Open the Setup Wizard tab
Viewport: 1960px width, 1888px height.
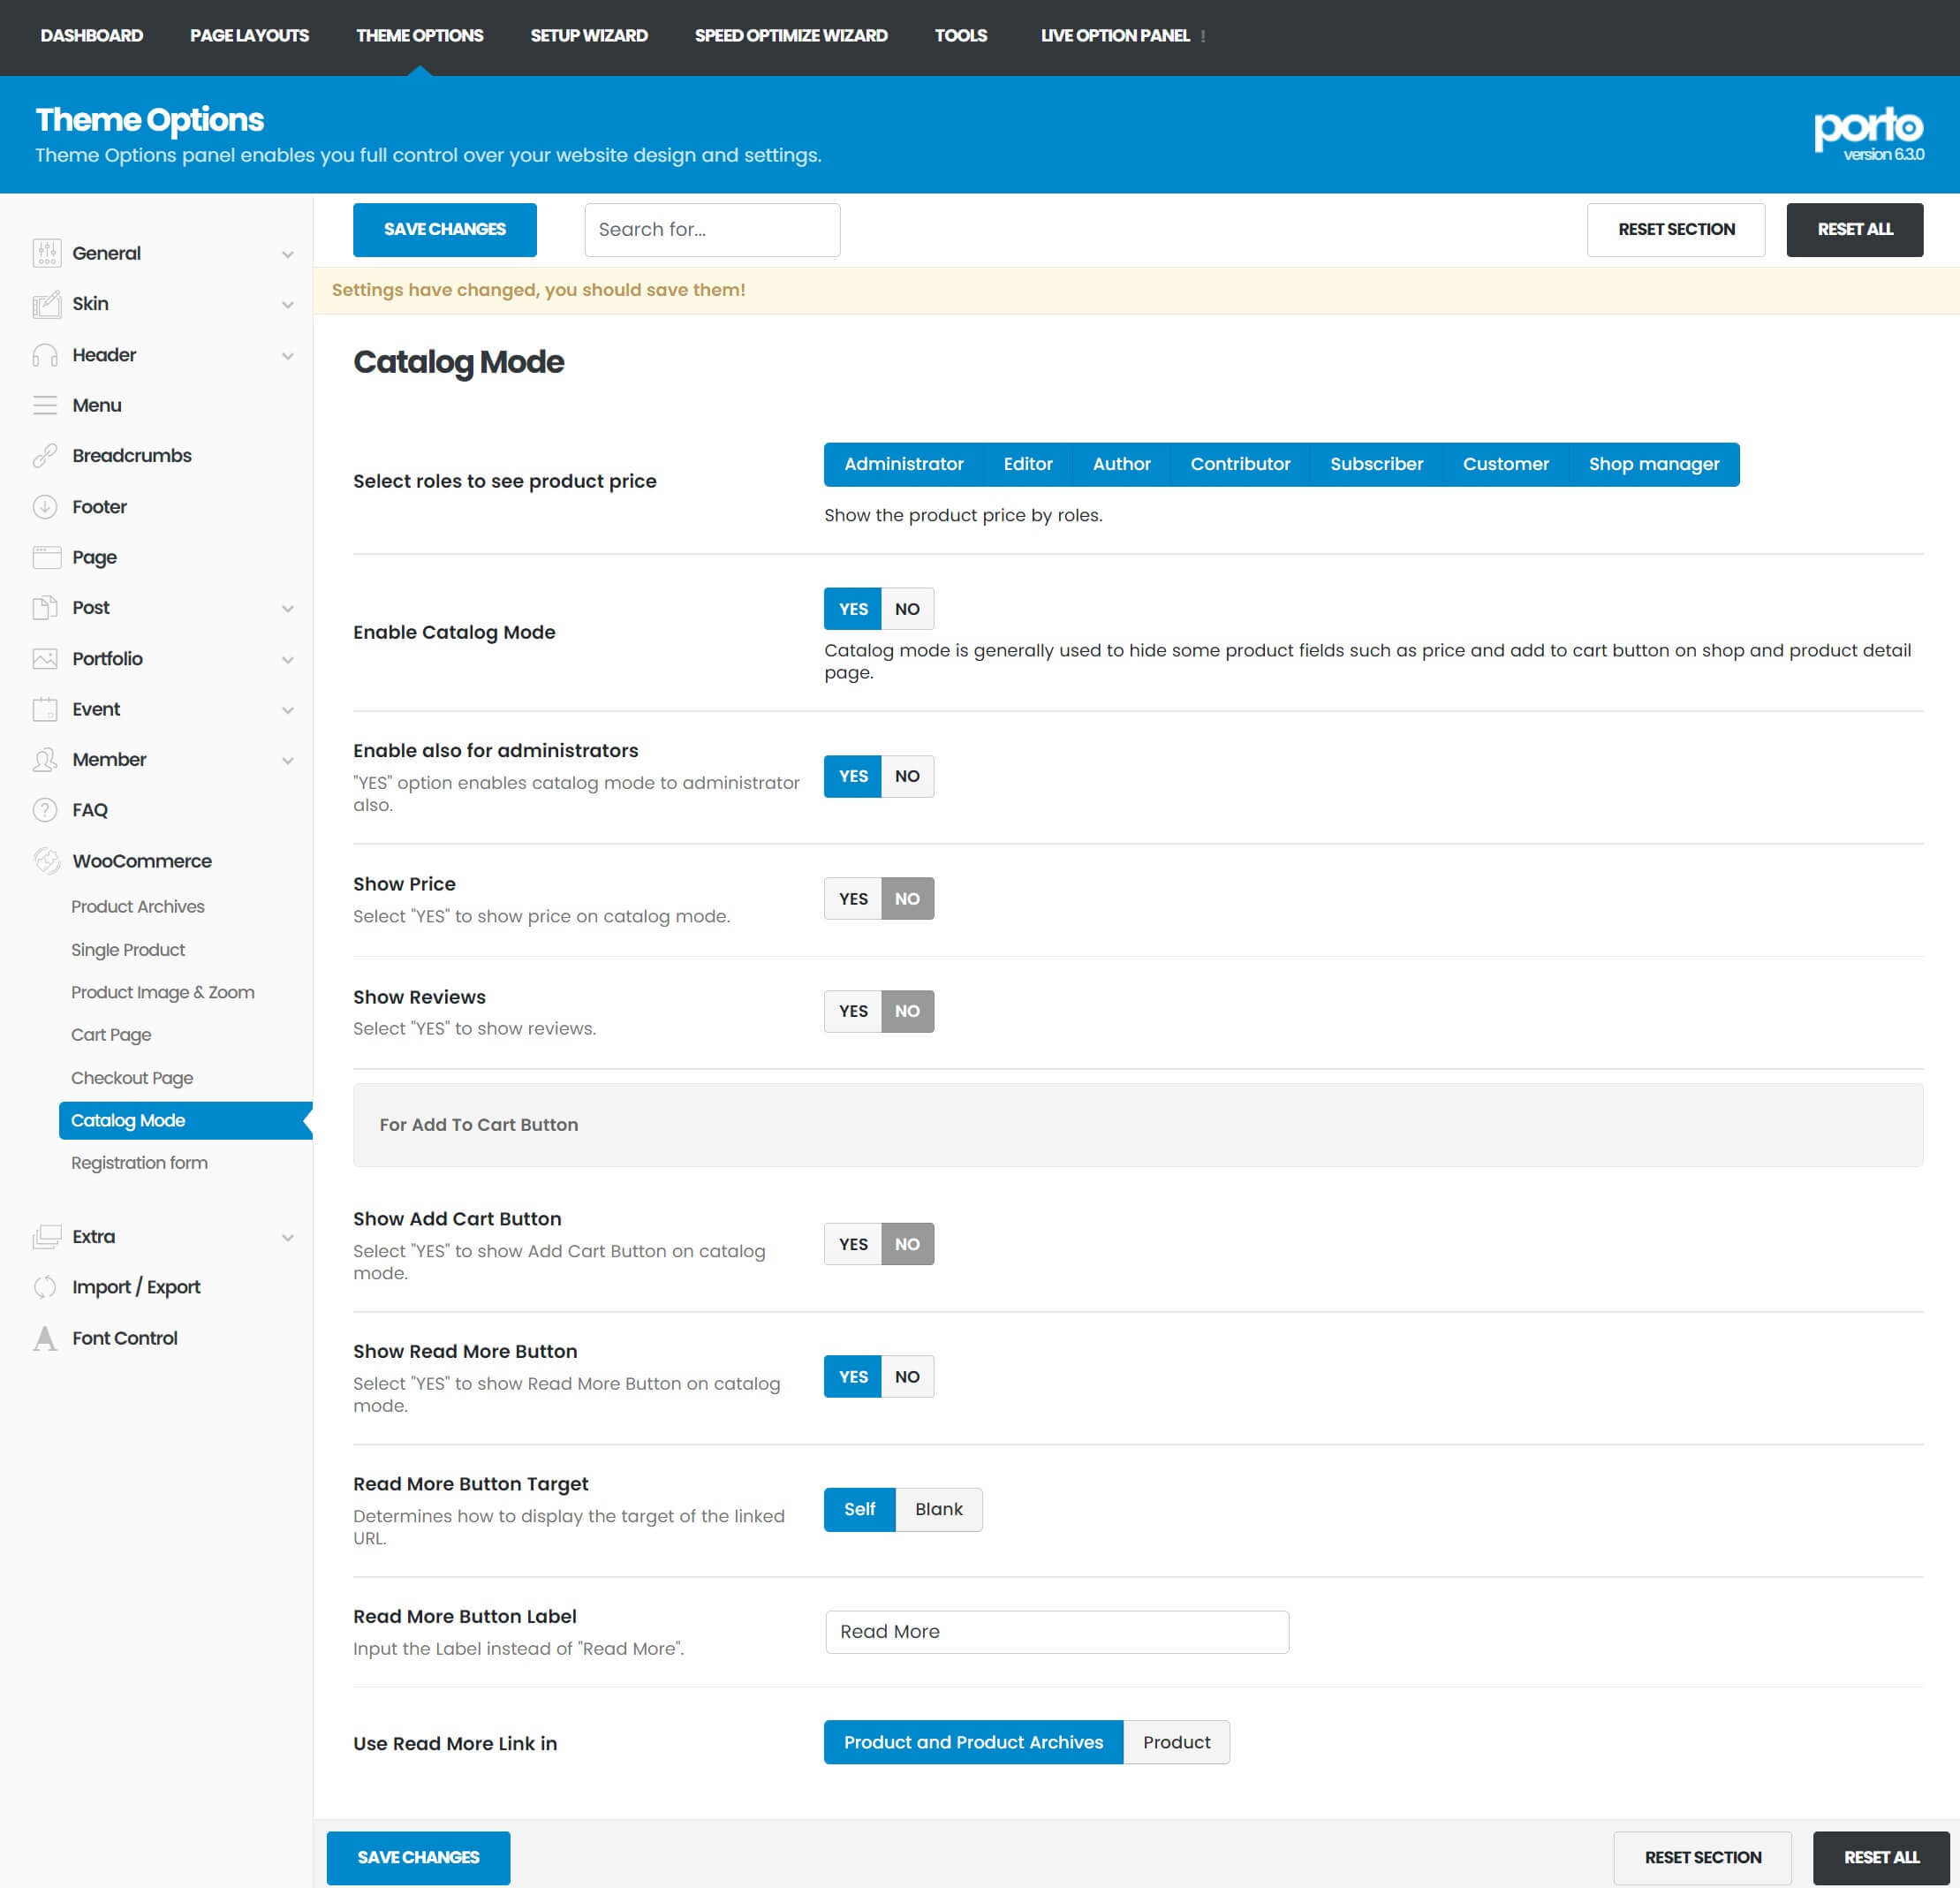click(x=588, y=36)
